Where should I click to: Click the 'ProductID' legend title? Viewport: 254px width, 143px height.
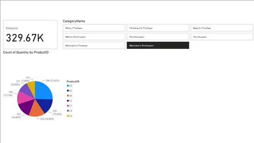73,81
